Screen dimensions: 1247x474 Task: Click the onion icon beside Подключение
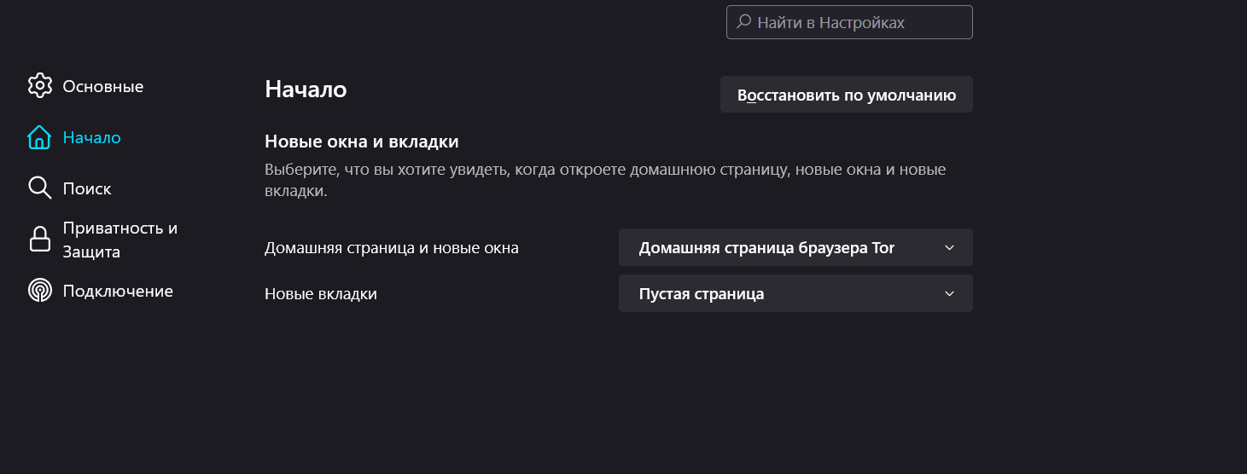coord(40,291)
